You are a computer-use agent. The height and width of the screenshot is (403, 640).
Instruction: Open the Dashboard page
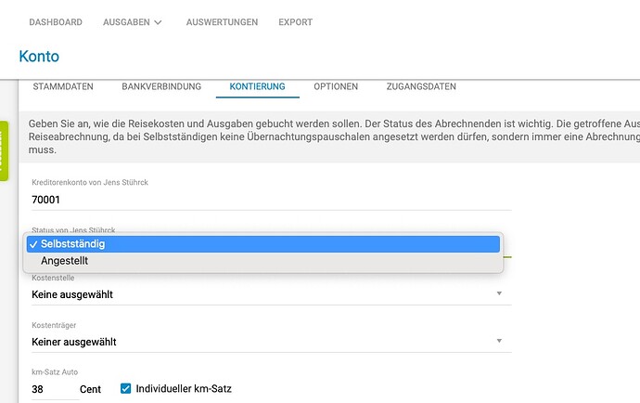56,22
